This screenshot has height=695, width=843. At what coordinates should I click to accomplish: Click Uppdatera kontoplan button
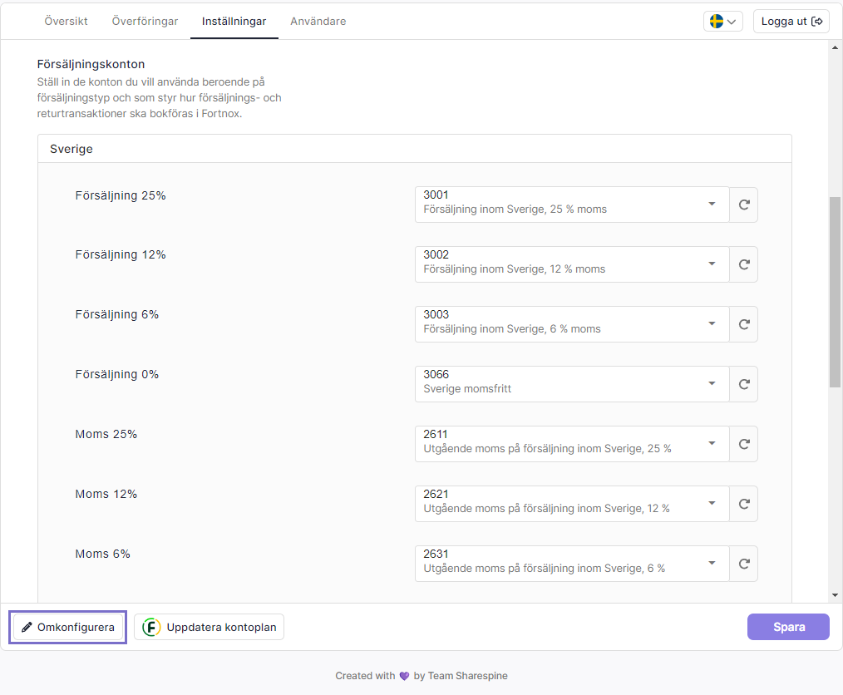click(x=210, y=627)
